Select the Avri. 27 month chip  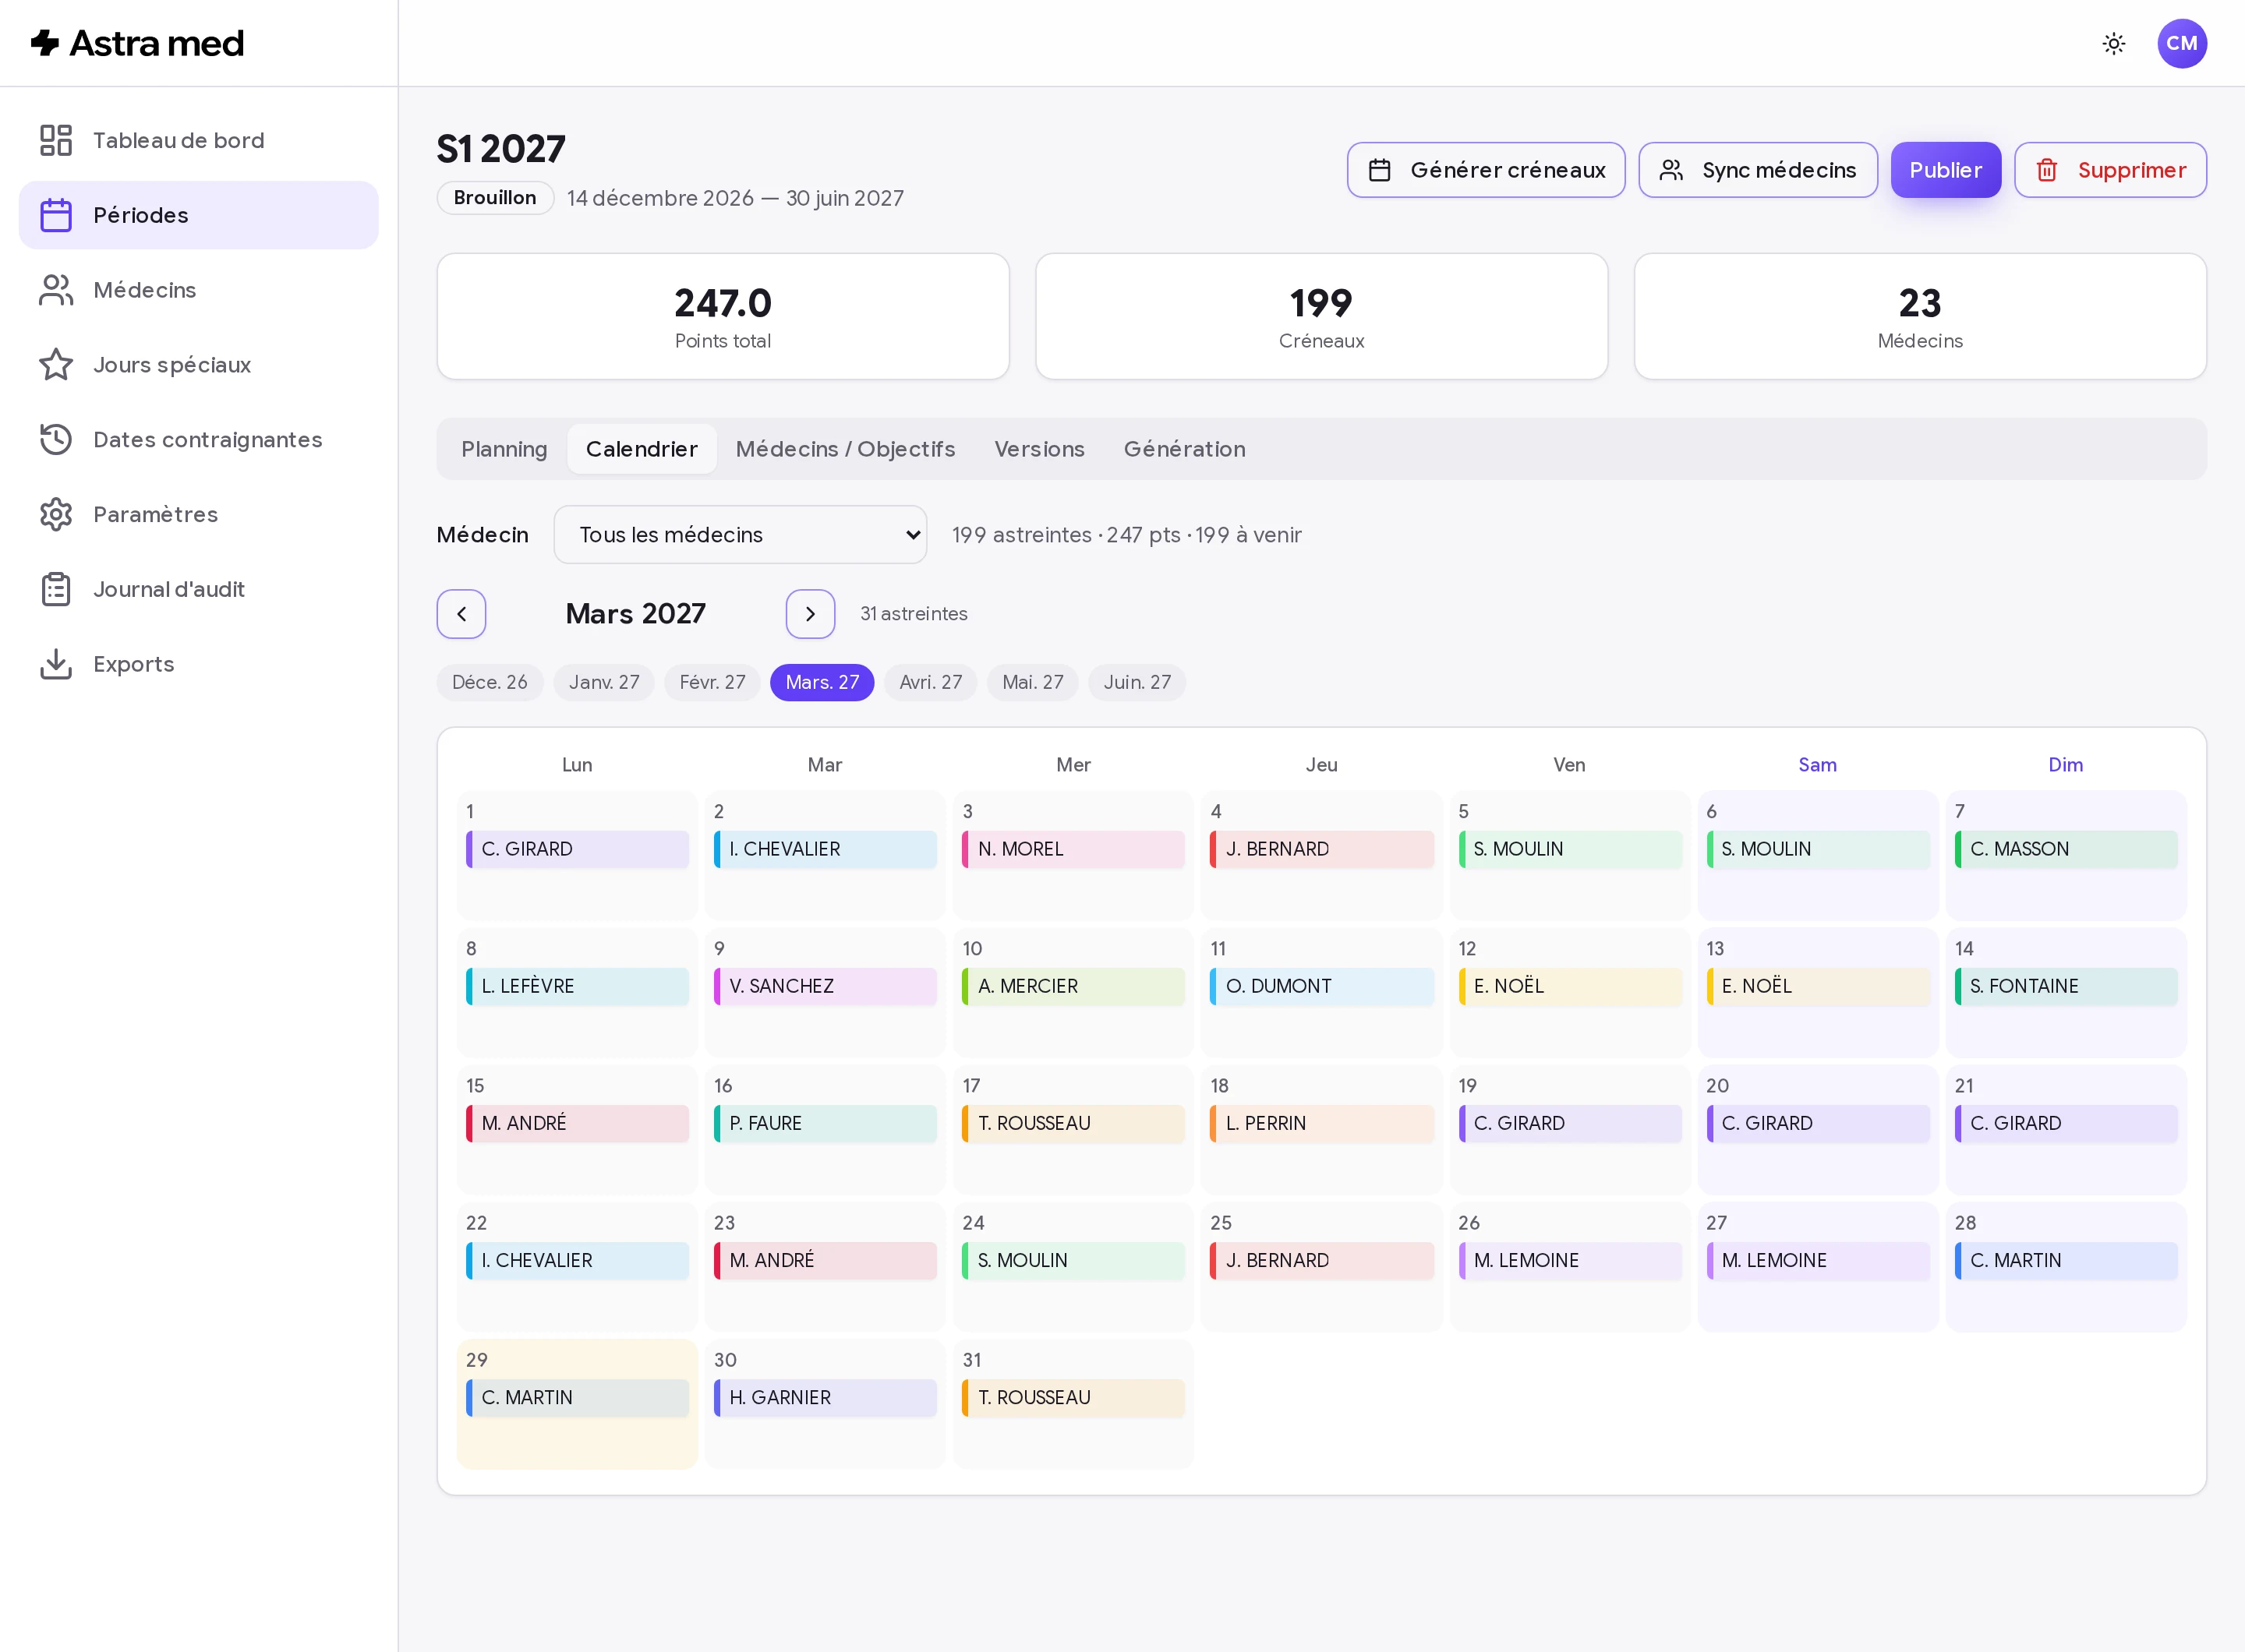(x=931, y=682)
